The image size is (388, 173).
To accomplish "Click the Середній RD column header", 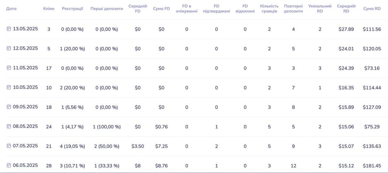I will pos(346,9).
